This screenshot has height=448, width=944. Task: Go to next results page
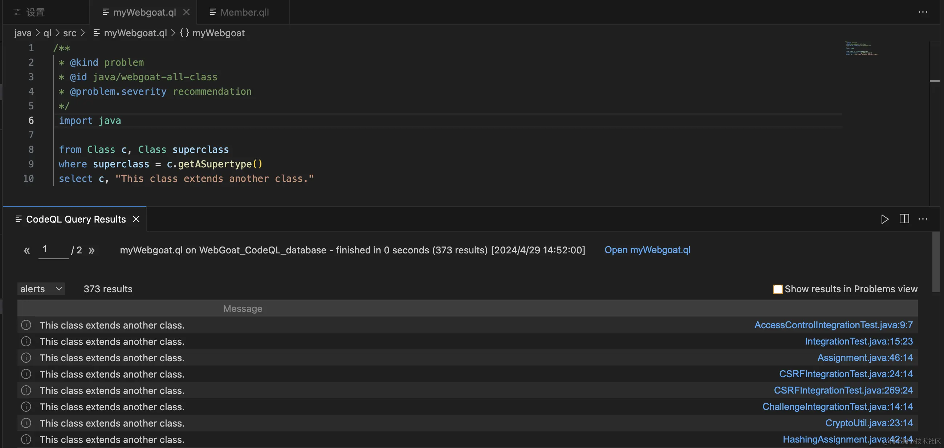click(x=91, y=250)
